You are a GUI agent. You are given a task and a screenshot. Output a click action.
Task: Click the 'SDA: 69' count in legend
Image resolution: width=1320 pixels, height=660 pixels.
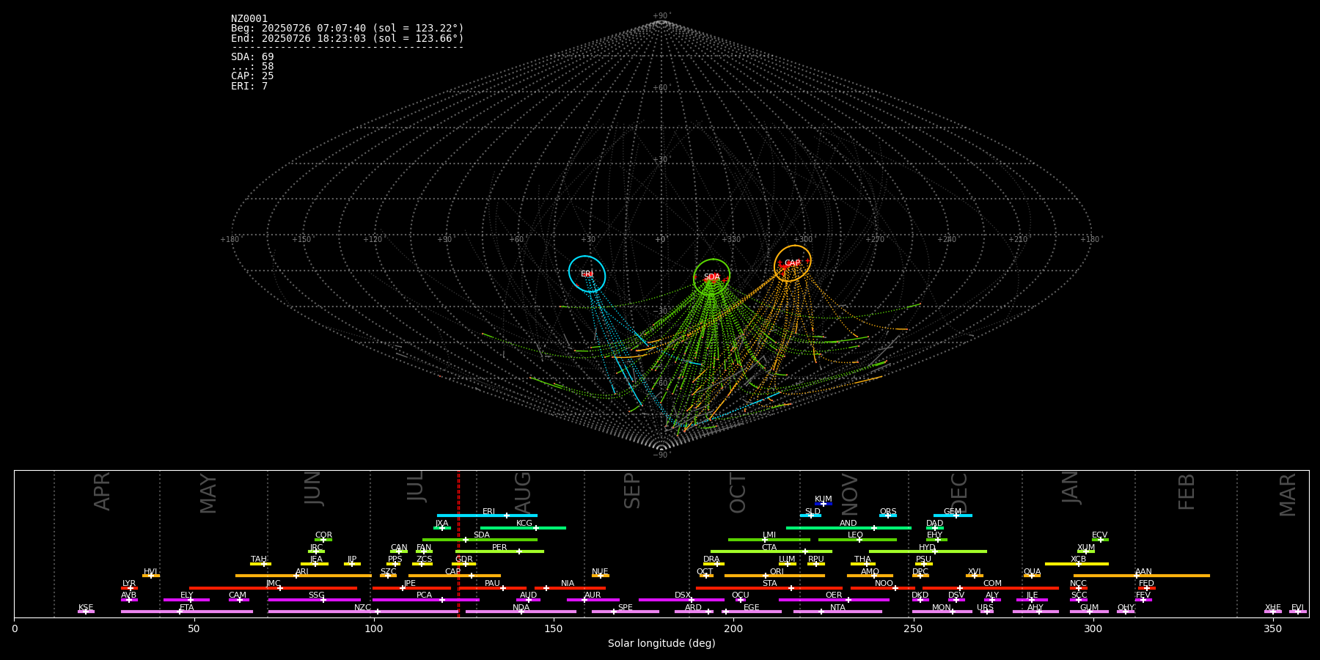(252, 57)
